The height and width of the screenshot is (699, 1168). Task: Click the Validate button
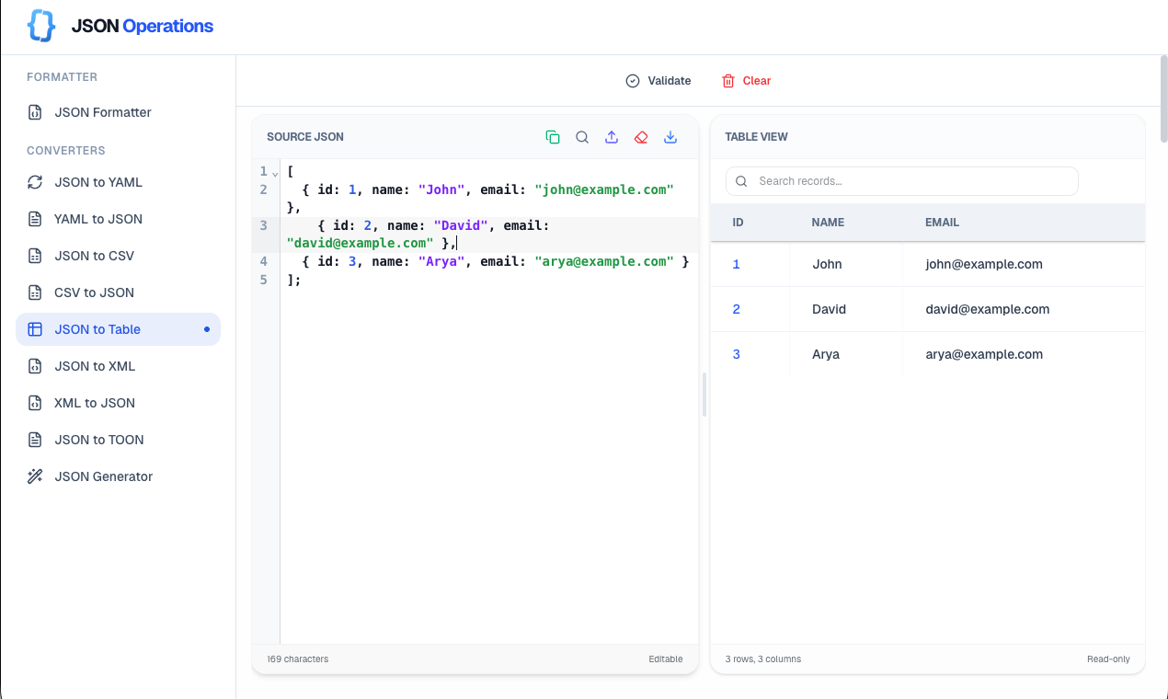tap(658, 80)
